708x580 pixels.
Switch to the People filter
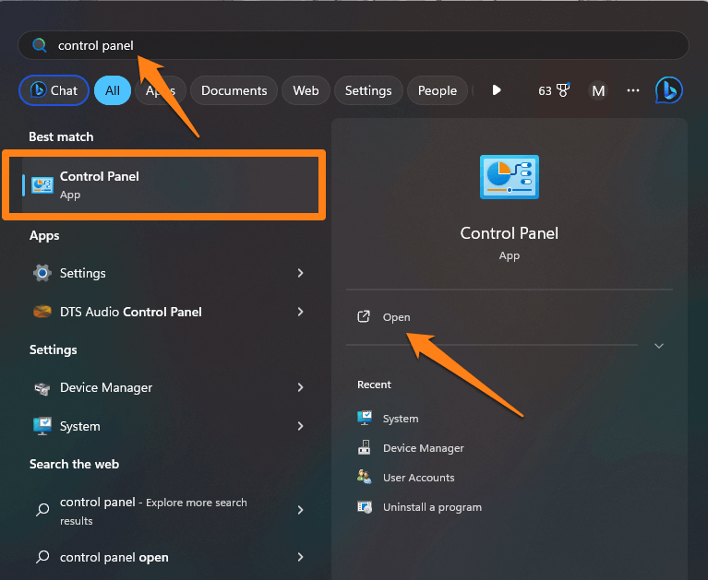(x=438, y=90)
